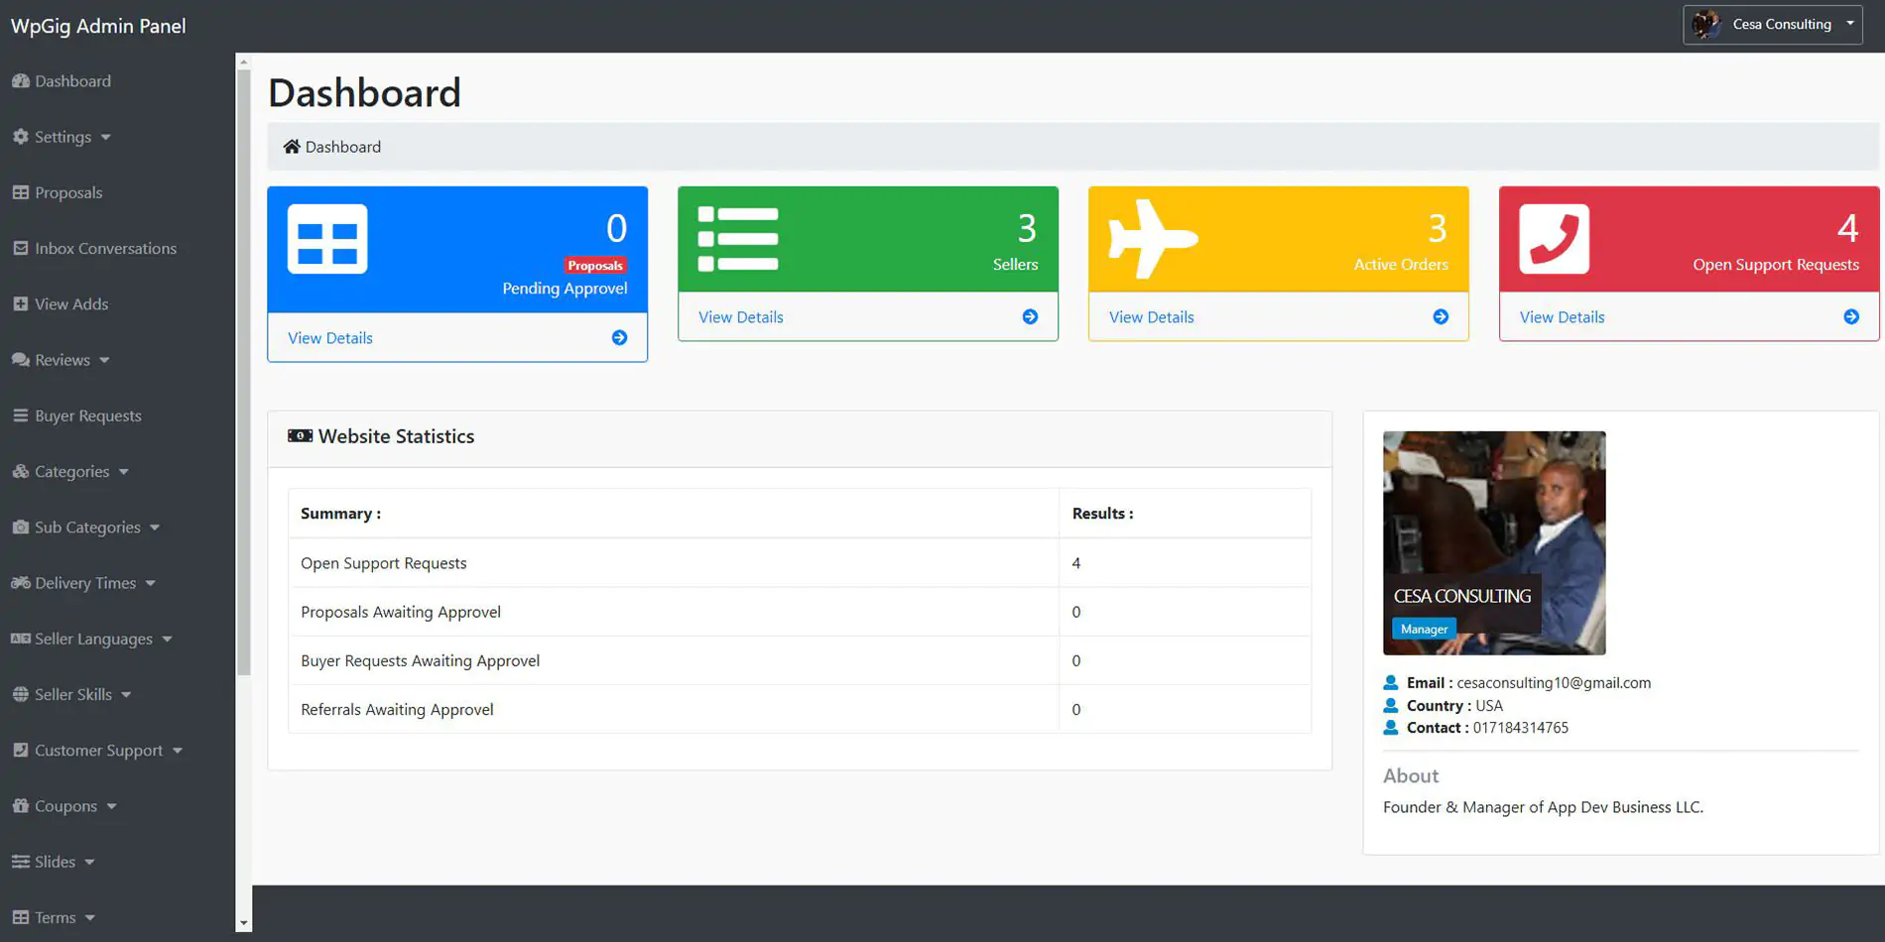The image size is (1885, 942).
Task: Click arrow icon on Sellers View Details
Action: [x=1030, y=317]
